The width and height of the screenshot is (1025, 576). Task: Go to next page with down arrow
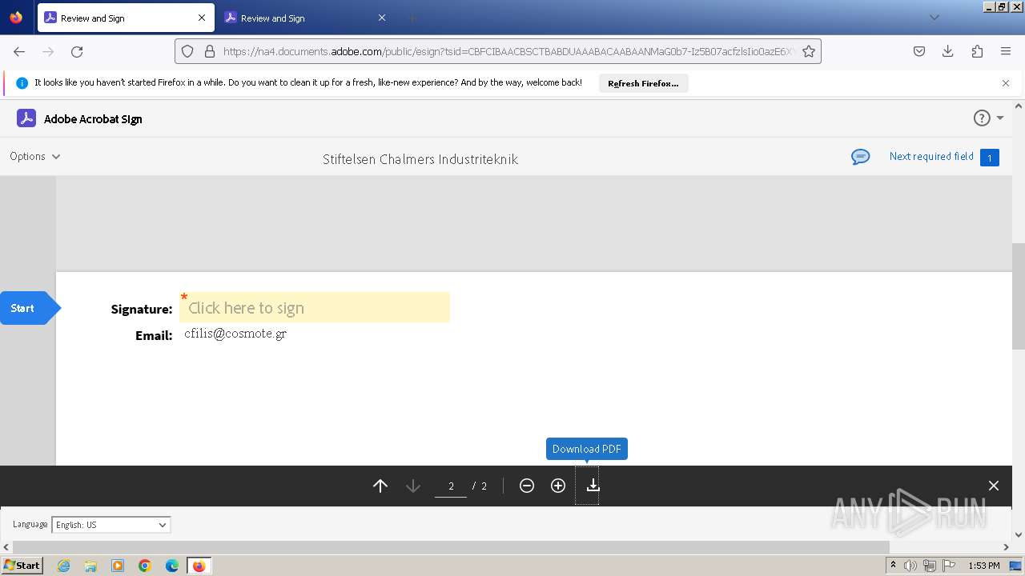point(413,486)
